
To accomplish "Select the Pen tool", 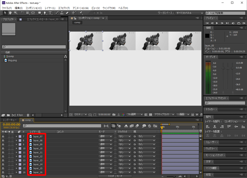I will (45, 13).
